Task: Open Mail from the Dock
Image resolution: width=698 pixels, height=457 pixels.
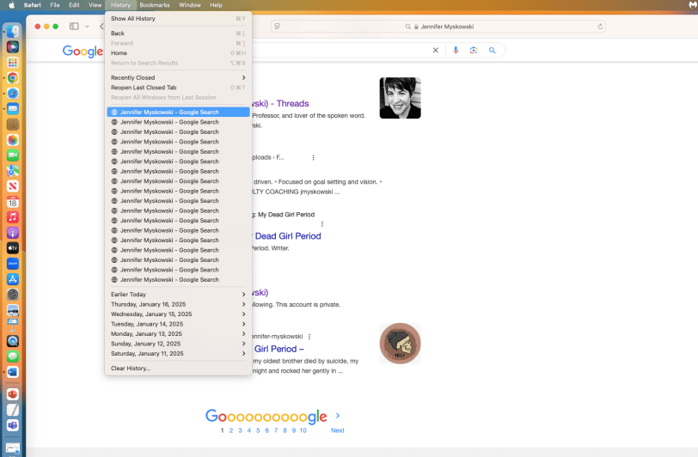Action: pyautogui.click(x=12, y=108)
